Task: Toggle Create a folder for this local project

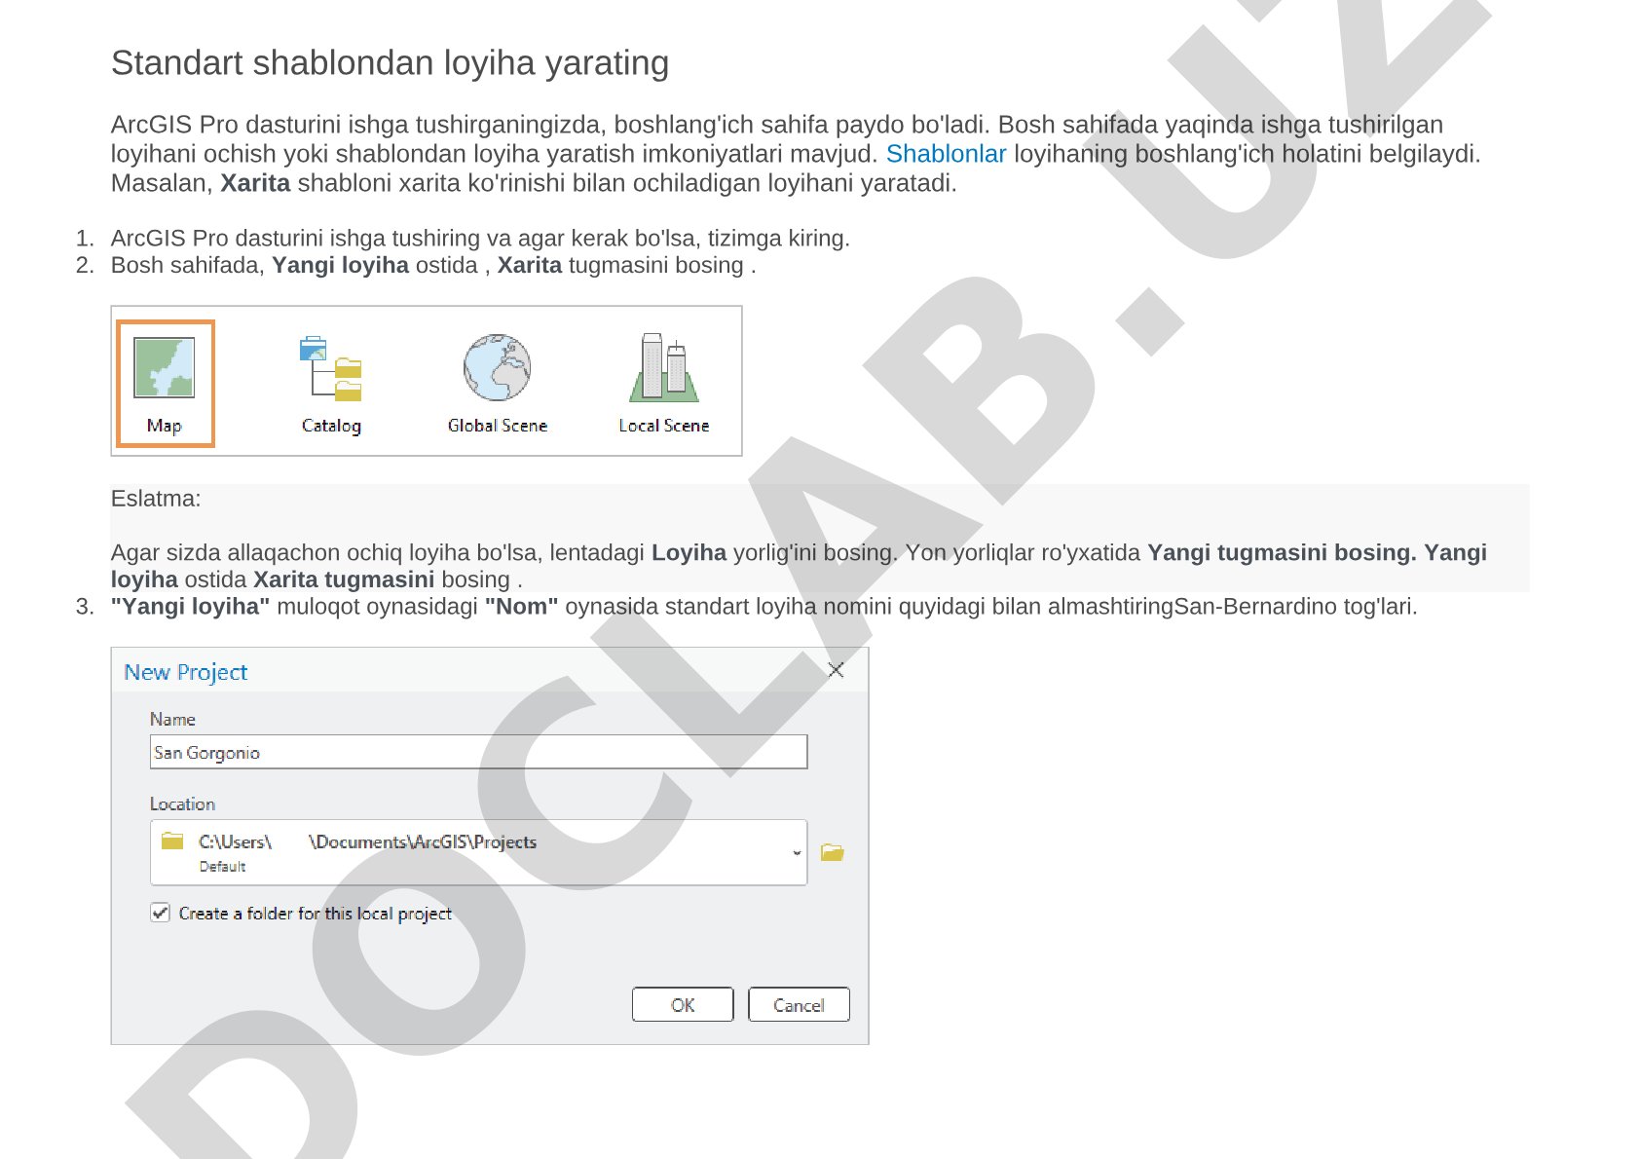Action: click(x=161, y=913)
